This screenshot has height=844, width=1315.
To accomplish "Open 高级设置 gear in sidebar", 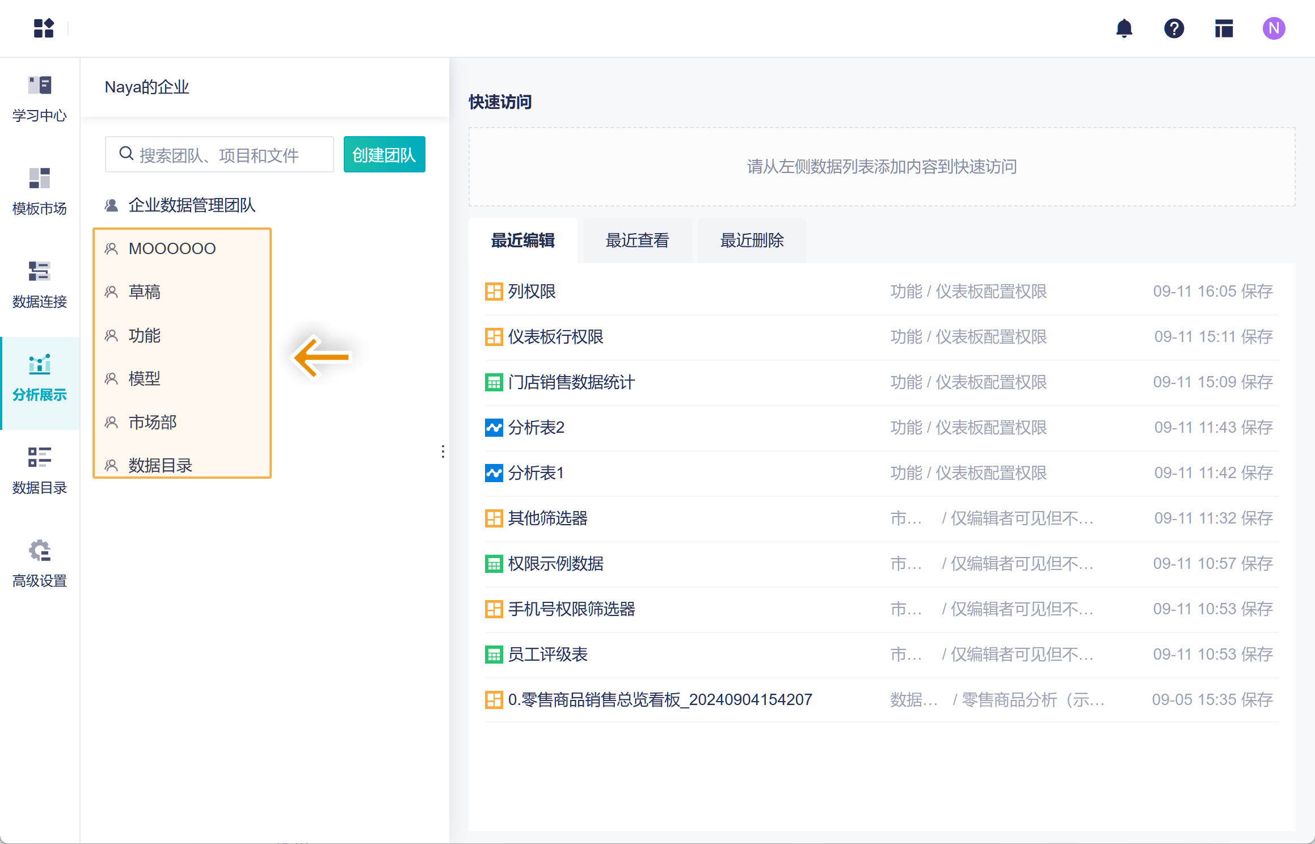I will tap(40, 564).
